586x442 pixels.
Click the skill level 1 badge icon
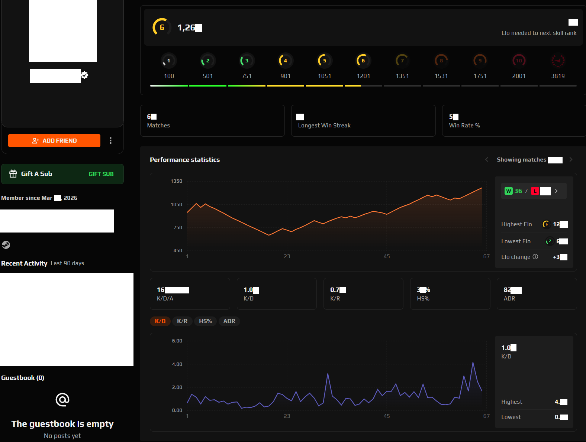coord(168,61)
